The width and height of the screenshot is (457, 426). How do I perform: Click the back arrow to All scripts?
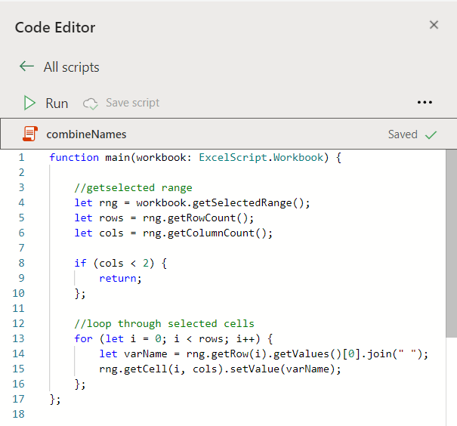coord(26,66)
